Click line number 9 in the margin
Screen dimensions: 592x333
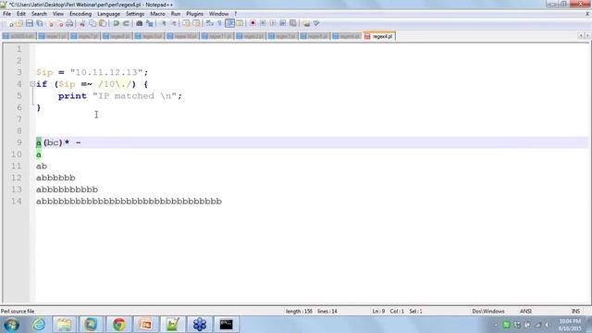(x=18, y=142)
